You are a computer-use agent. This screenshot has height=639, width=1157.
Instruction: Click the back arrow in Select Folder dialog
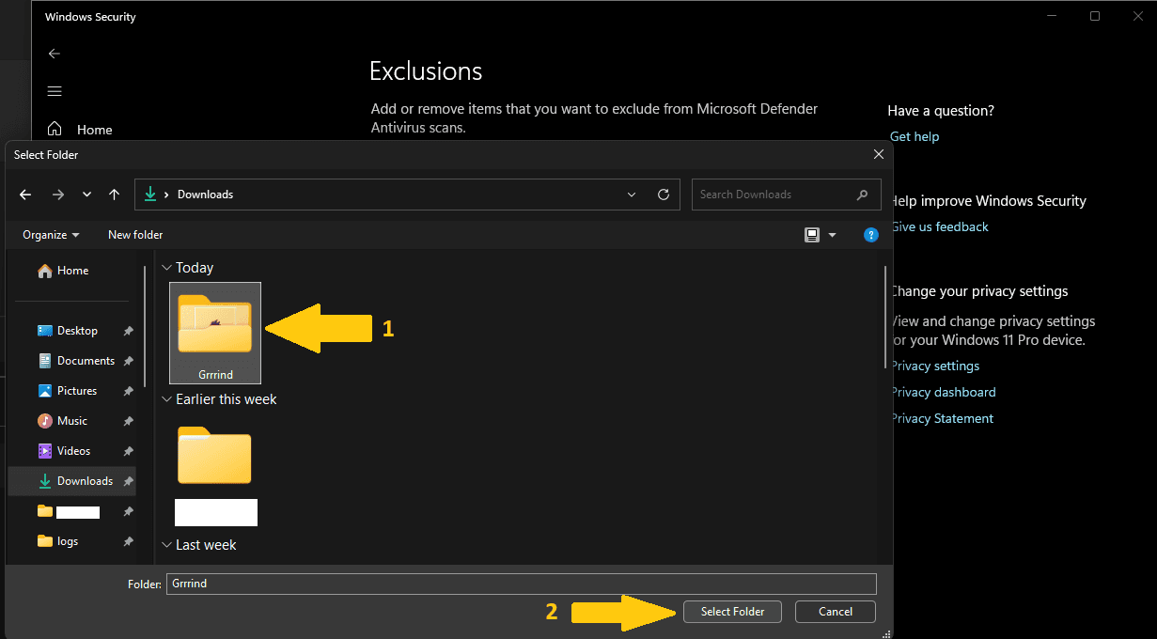(x=25, y=195)
